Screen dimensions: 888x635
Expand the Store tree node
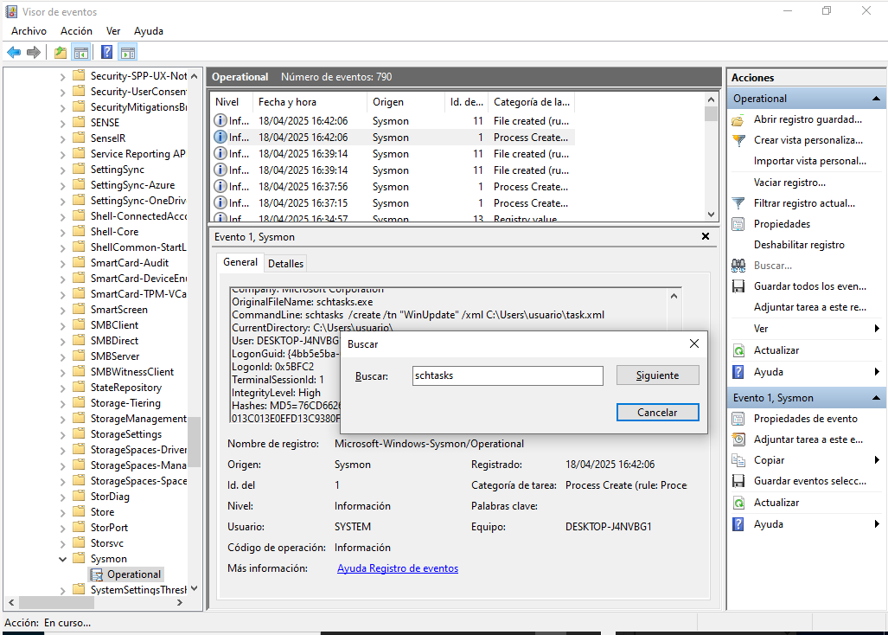coord(63,513)
